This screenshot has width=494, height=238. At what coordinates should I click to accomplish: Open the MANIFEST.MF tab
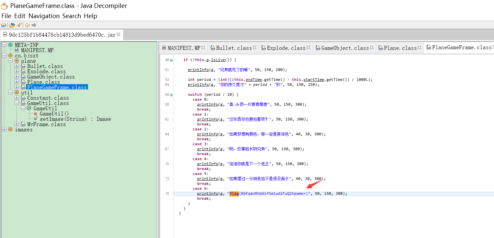tap(184, 47)
